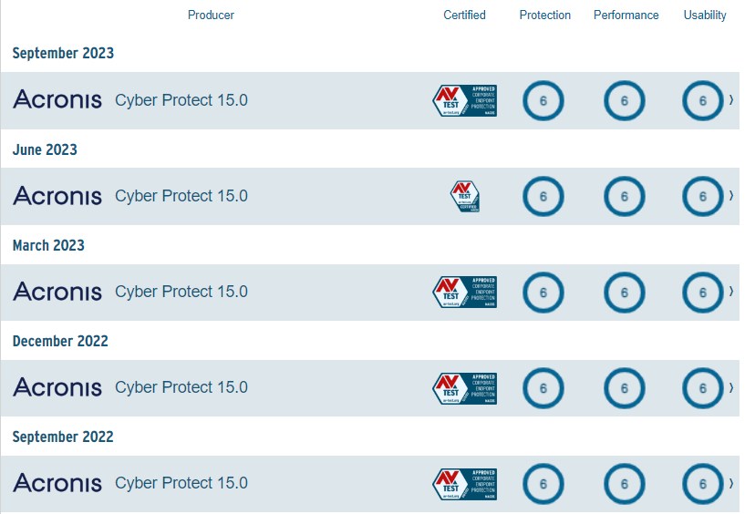
Task: Click Performance score circle for September 2023
Action: point(625,101)
